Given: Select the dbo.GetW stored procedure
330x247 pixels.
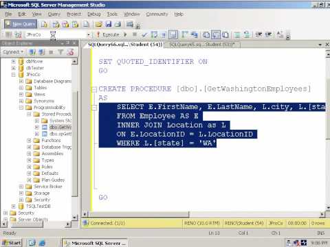Looking at the screenshot, I should pos(60,127).
